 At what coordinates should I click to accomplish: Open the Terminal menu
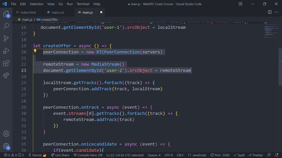coord(83,4)
